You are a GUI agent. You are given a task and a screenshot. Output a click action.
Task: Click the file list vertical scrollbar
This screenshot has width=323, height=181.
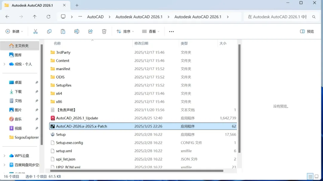pos(239,98)
